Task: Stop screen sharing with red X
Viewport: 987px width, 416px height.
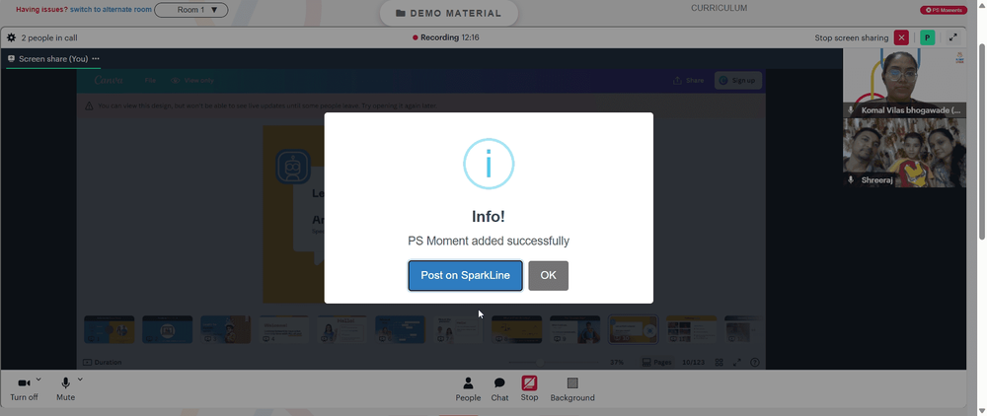Action: click(x=901, y=37)
